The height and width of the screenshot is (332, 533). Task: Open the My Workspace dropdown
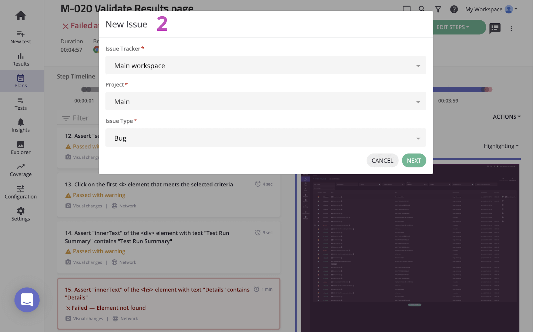click(x=491, y=9)
